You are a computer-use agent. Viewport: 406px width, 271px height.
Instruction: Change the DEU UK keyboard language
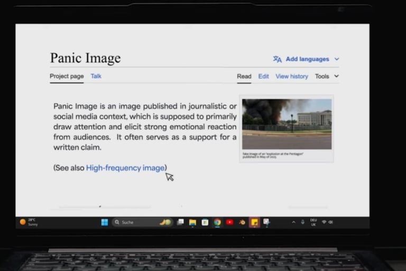click(x=313, y=222)
